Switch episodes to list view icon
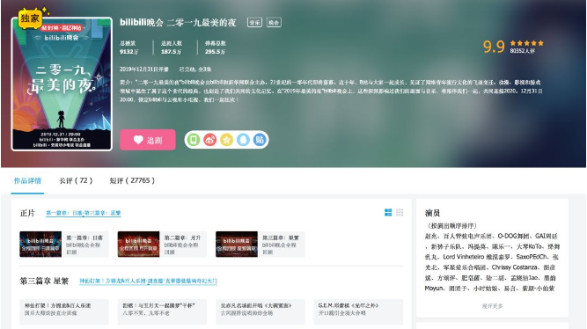Image resolution: width=587 pixels, height=329 pixels. coord(388,213)
